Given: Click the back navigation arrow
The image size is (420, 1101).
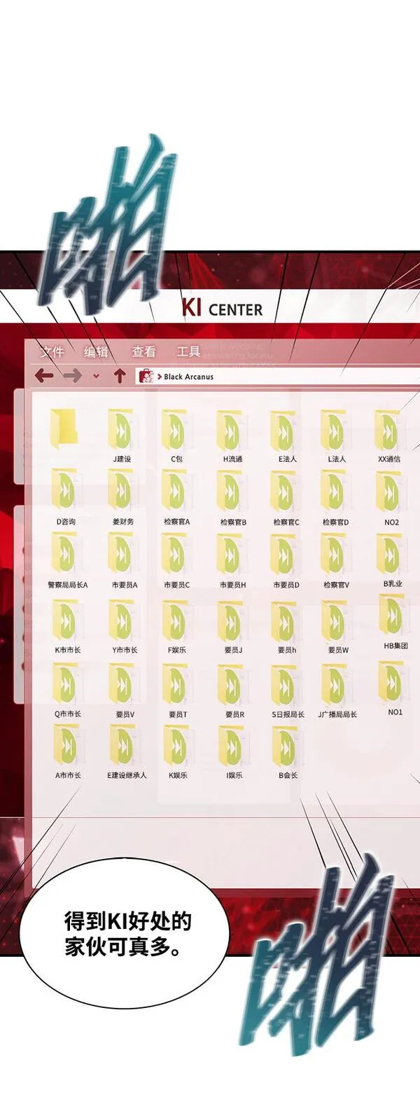Looking at the screenshot, I should tap(44, 376).
